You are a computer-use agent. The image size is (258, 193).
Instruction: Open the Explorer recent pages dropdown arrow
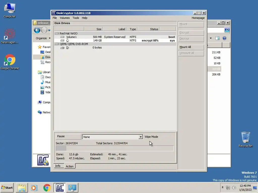49,30
